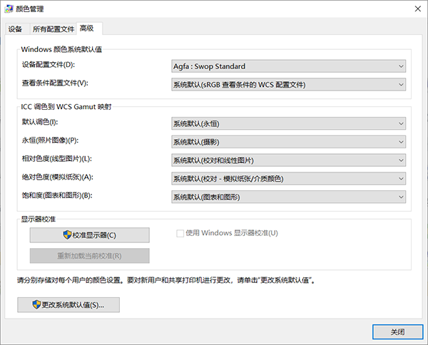Switch to the 设备 tab
This screenshot has width=428, height=345.
(x=16, y=29)
